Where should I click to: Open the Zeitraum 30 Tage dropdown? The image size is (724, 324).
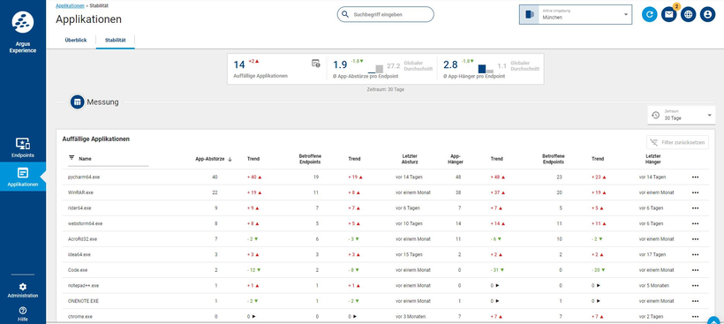(x=682, y=115)
